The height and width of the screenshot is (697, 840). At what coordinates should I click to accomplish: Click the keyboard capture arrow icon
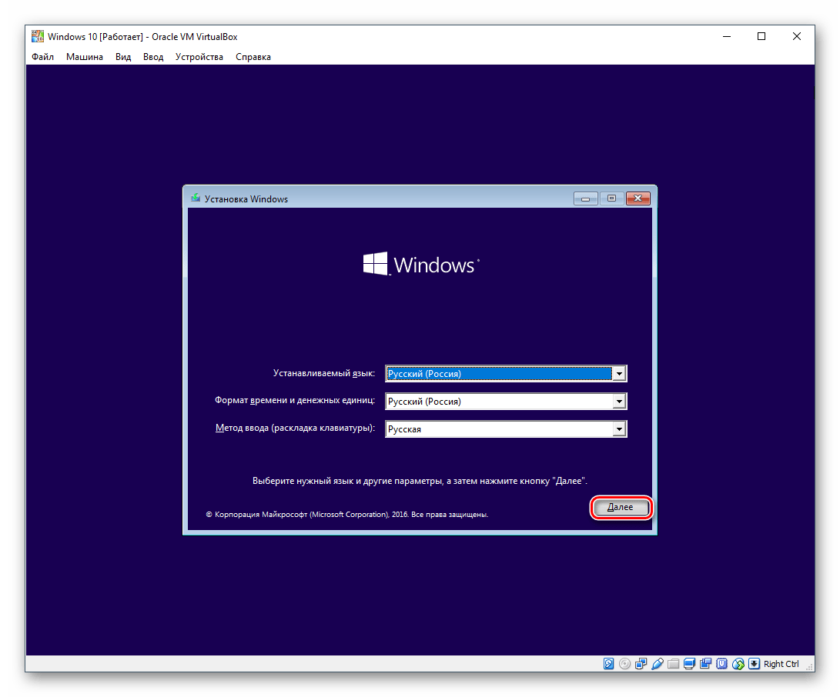tap(754, 664)
